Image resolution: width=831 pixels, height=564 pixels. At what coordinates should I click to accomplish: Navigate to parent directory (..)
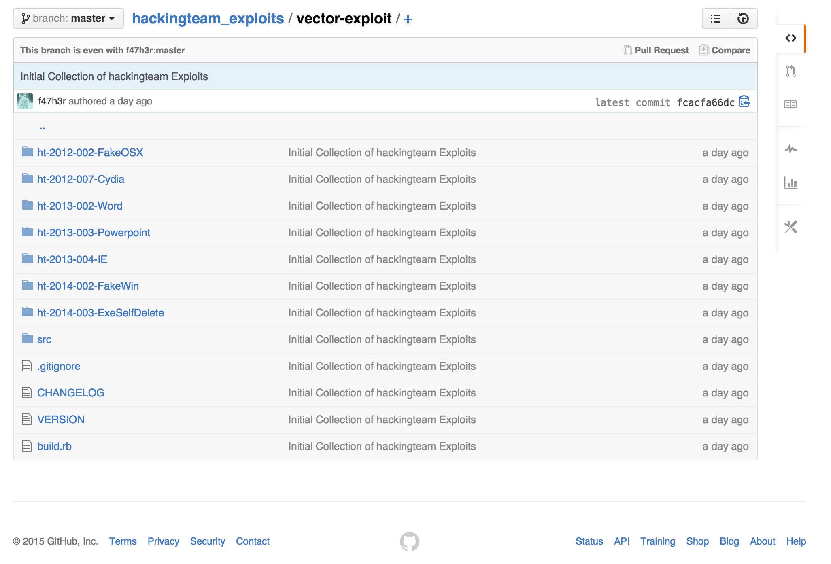[x=43, y=127]
